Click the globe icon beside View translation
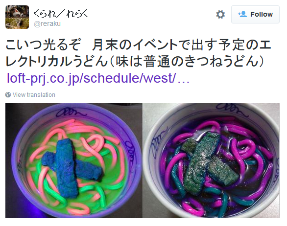The height and width of the screenshot is (226, 287). tap(8, 94)
